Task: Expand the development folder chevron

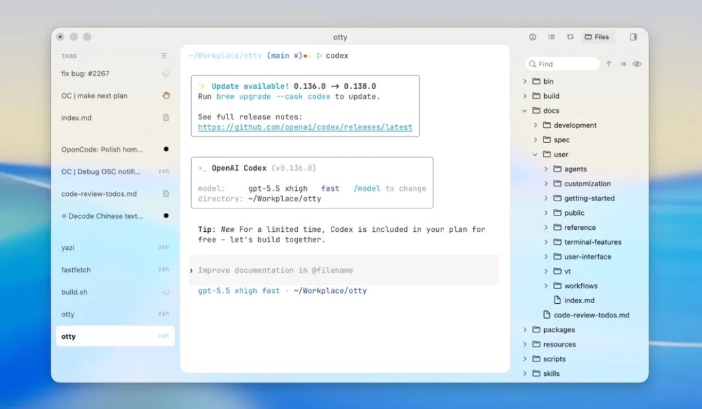Action: (536, 125)
